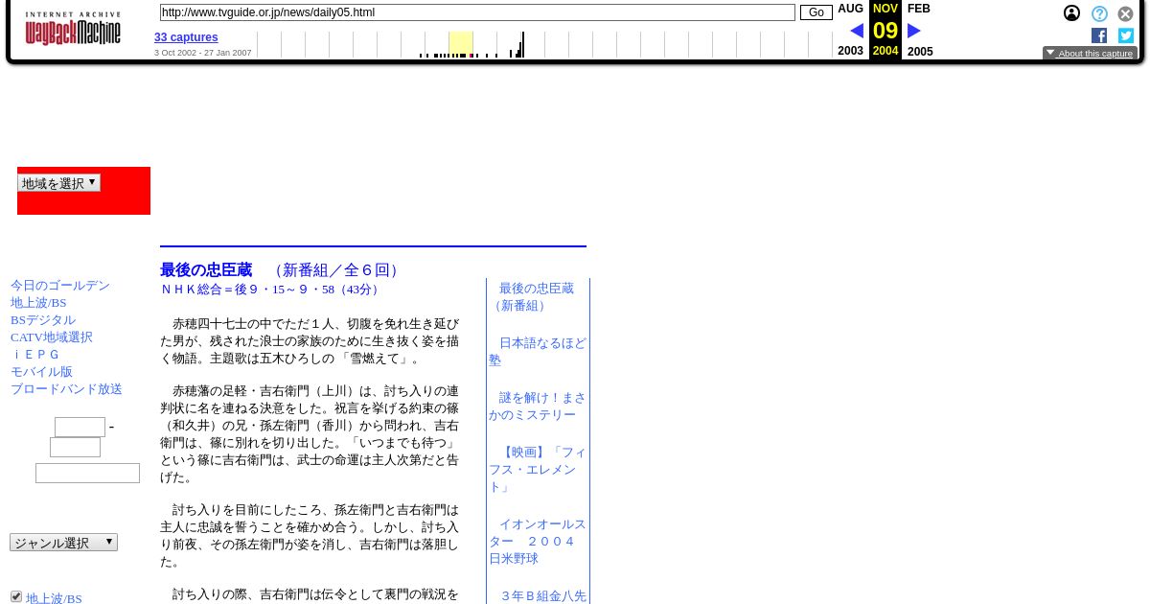Open 今日のゴールデン link
Screen dimensions: 1150x604
[x=60, y=286]
